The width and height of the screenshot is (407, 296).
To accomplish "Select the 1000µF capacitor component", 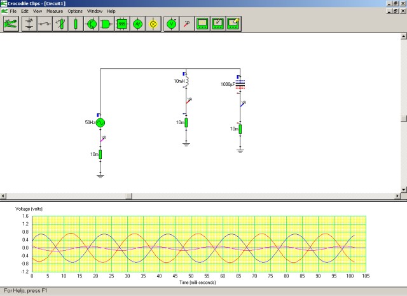I will coord(240,85).
